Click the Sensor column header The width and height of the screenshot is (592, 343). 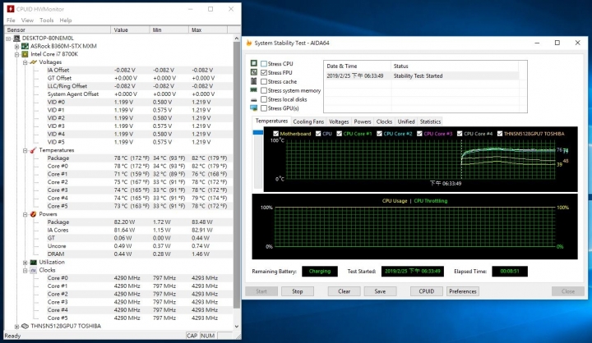57,30
